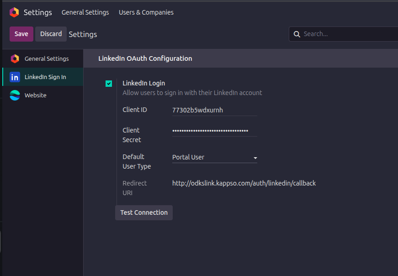
Task: Click the LinkedIn 'in' icon in sidebar
Action: tap(15, 77)
